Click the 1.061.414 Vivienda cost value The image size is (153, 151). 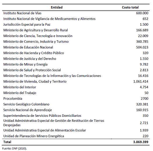pos(141,81)
